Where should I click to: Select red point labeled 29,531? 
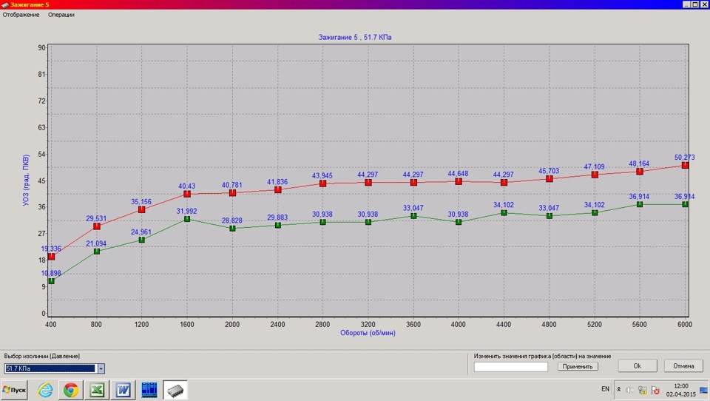coord(96,226)
